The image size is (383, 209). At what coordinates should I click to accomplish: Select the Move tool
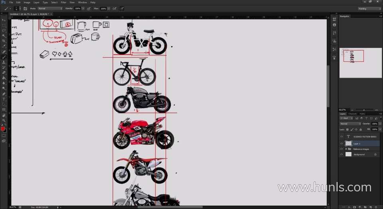4,20
